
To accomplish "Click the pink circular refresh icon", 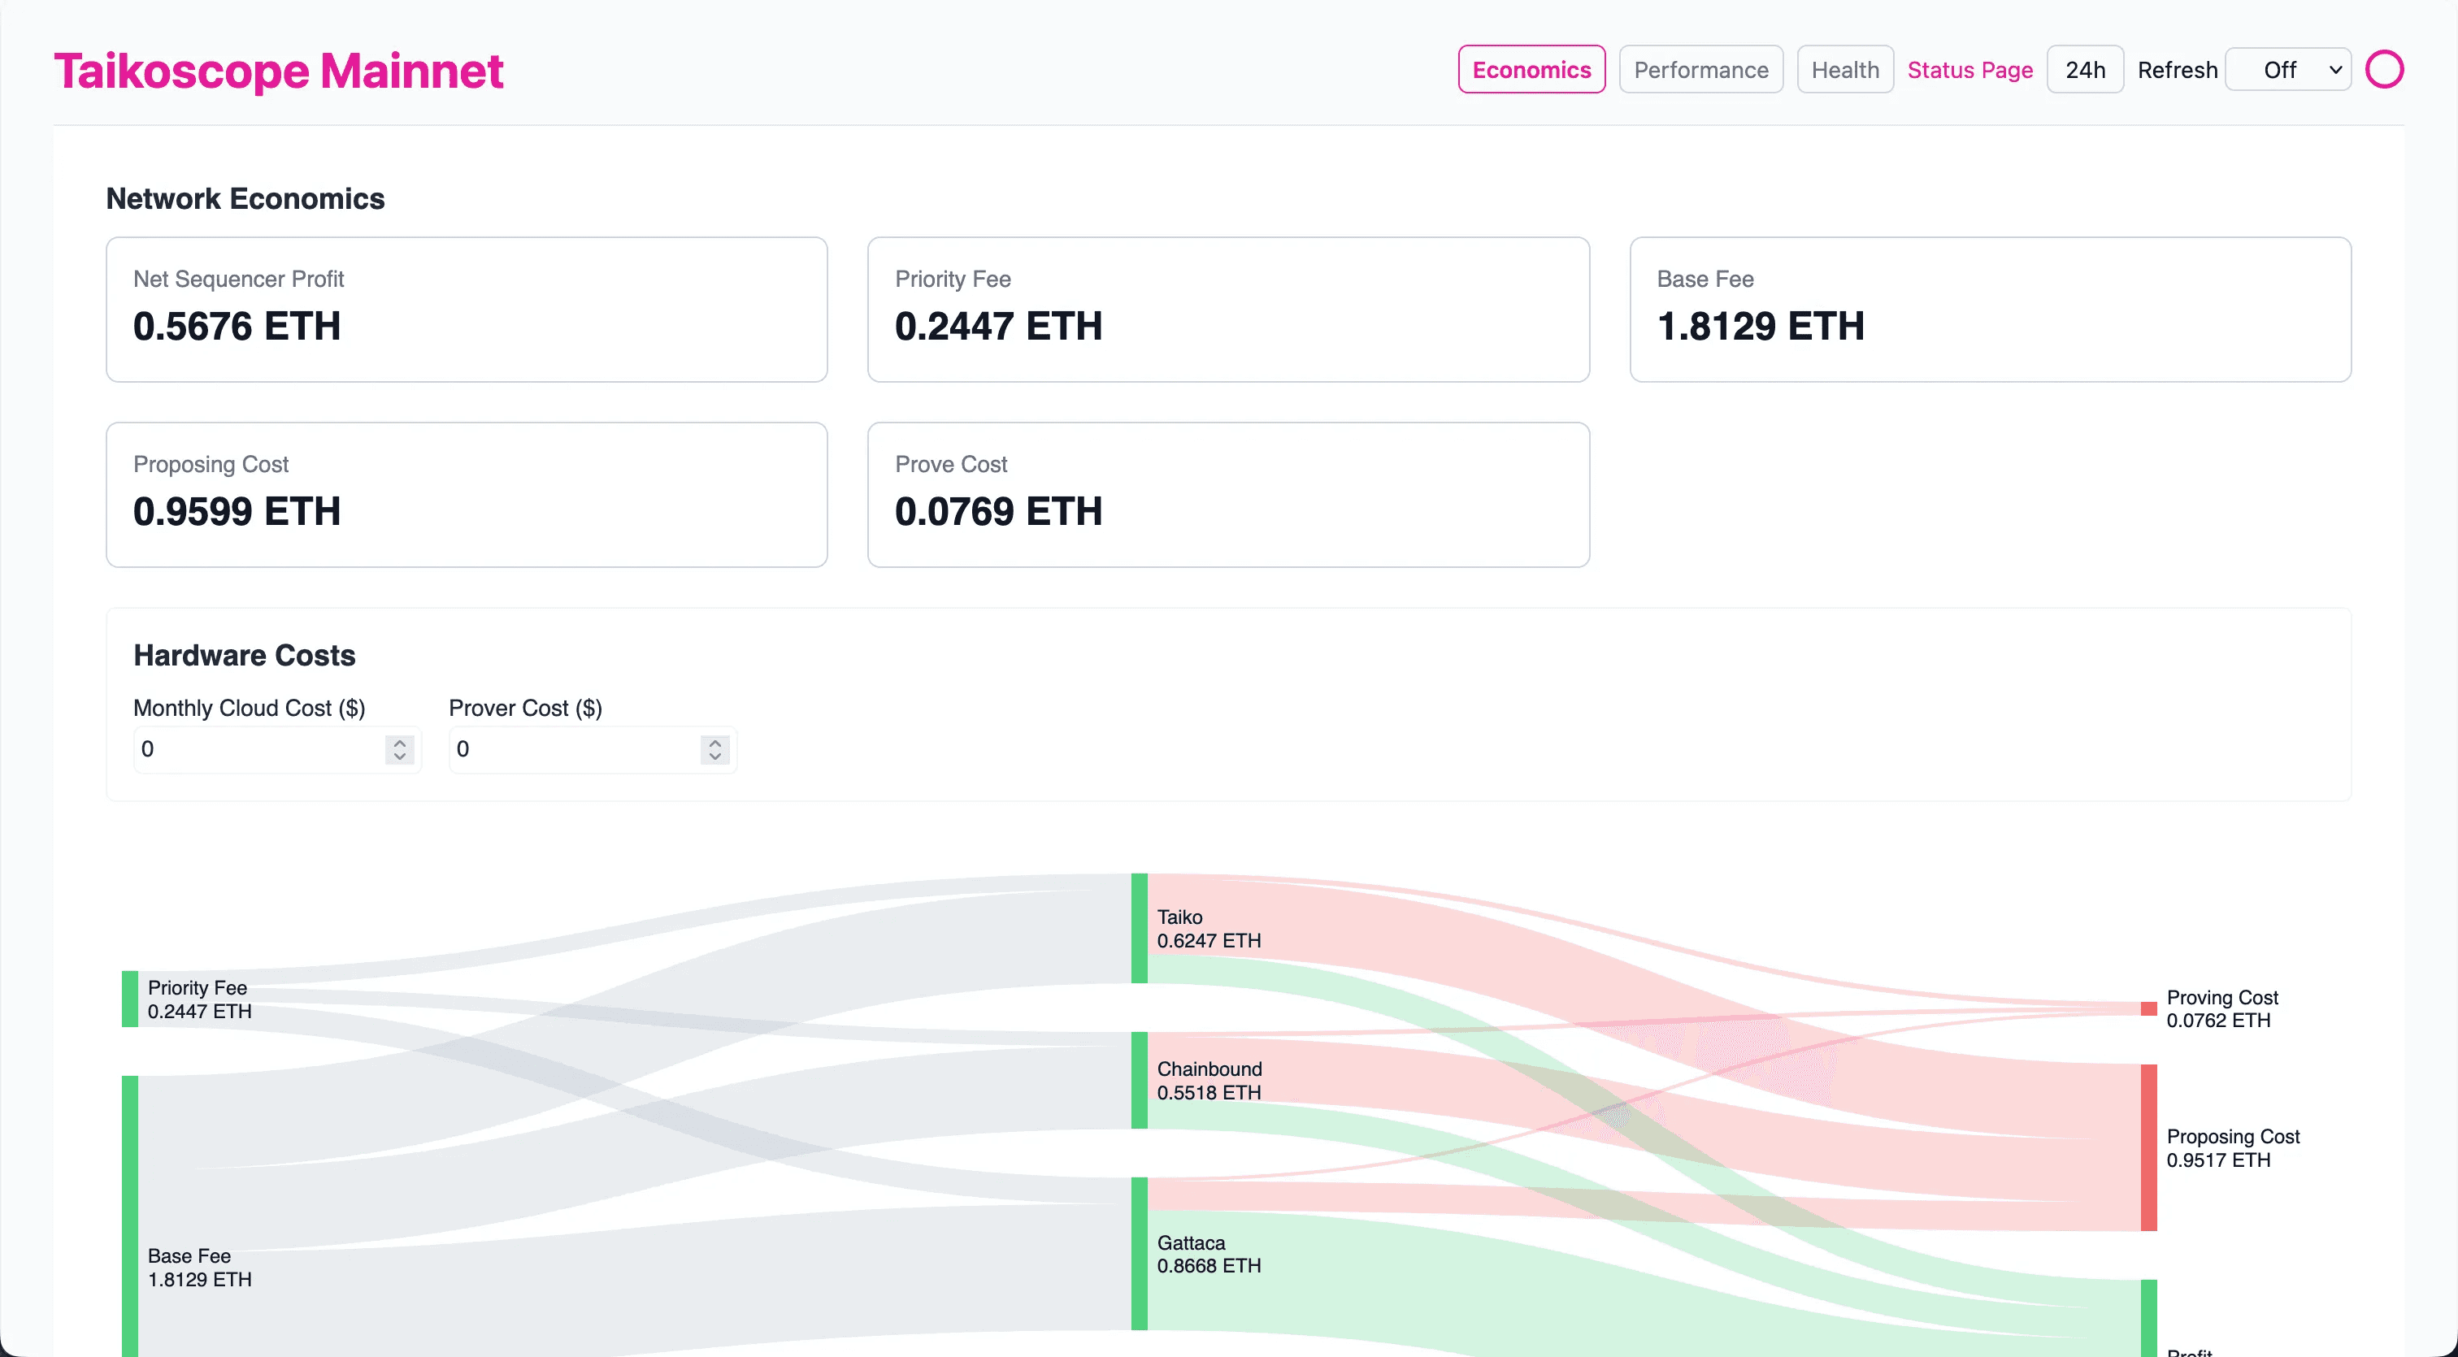I will (2383, 70).
